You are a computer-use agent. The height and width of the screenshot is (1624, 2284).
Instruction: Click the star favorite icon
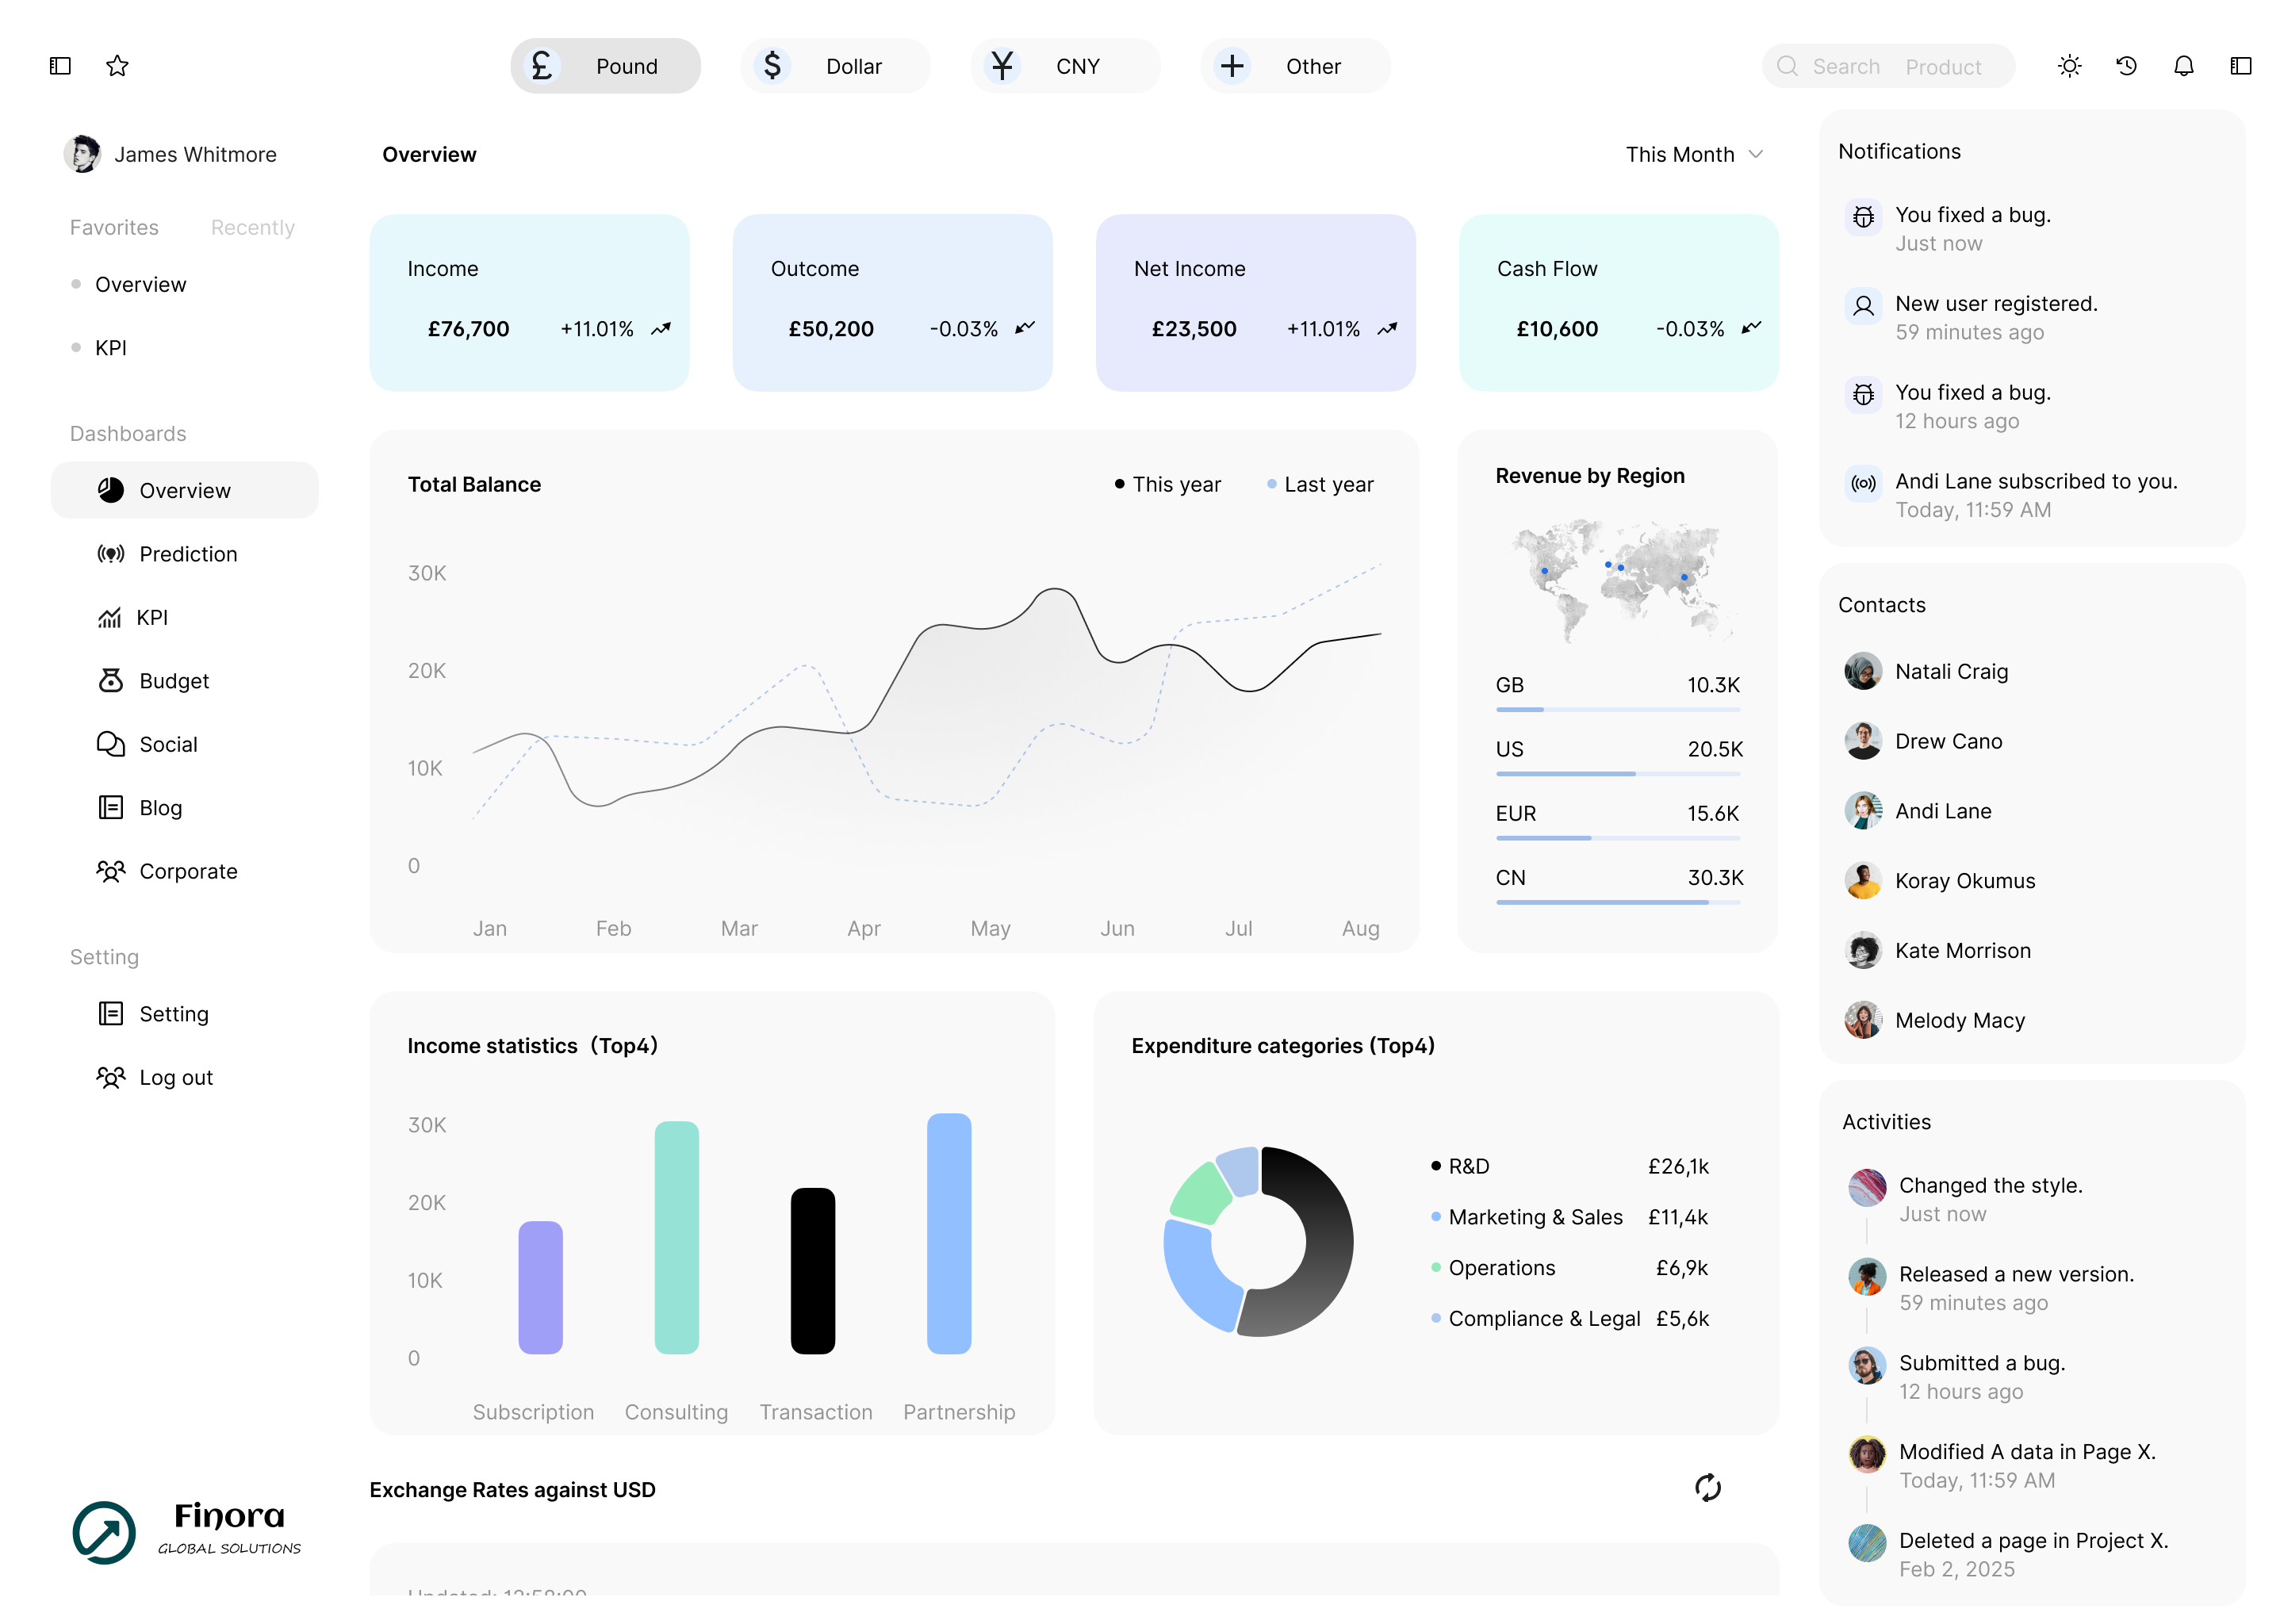(x=117, y=66)
